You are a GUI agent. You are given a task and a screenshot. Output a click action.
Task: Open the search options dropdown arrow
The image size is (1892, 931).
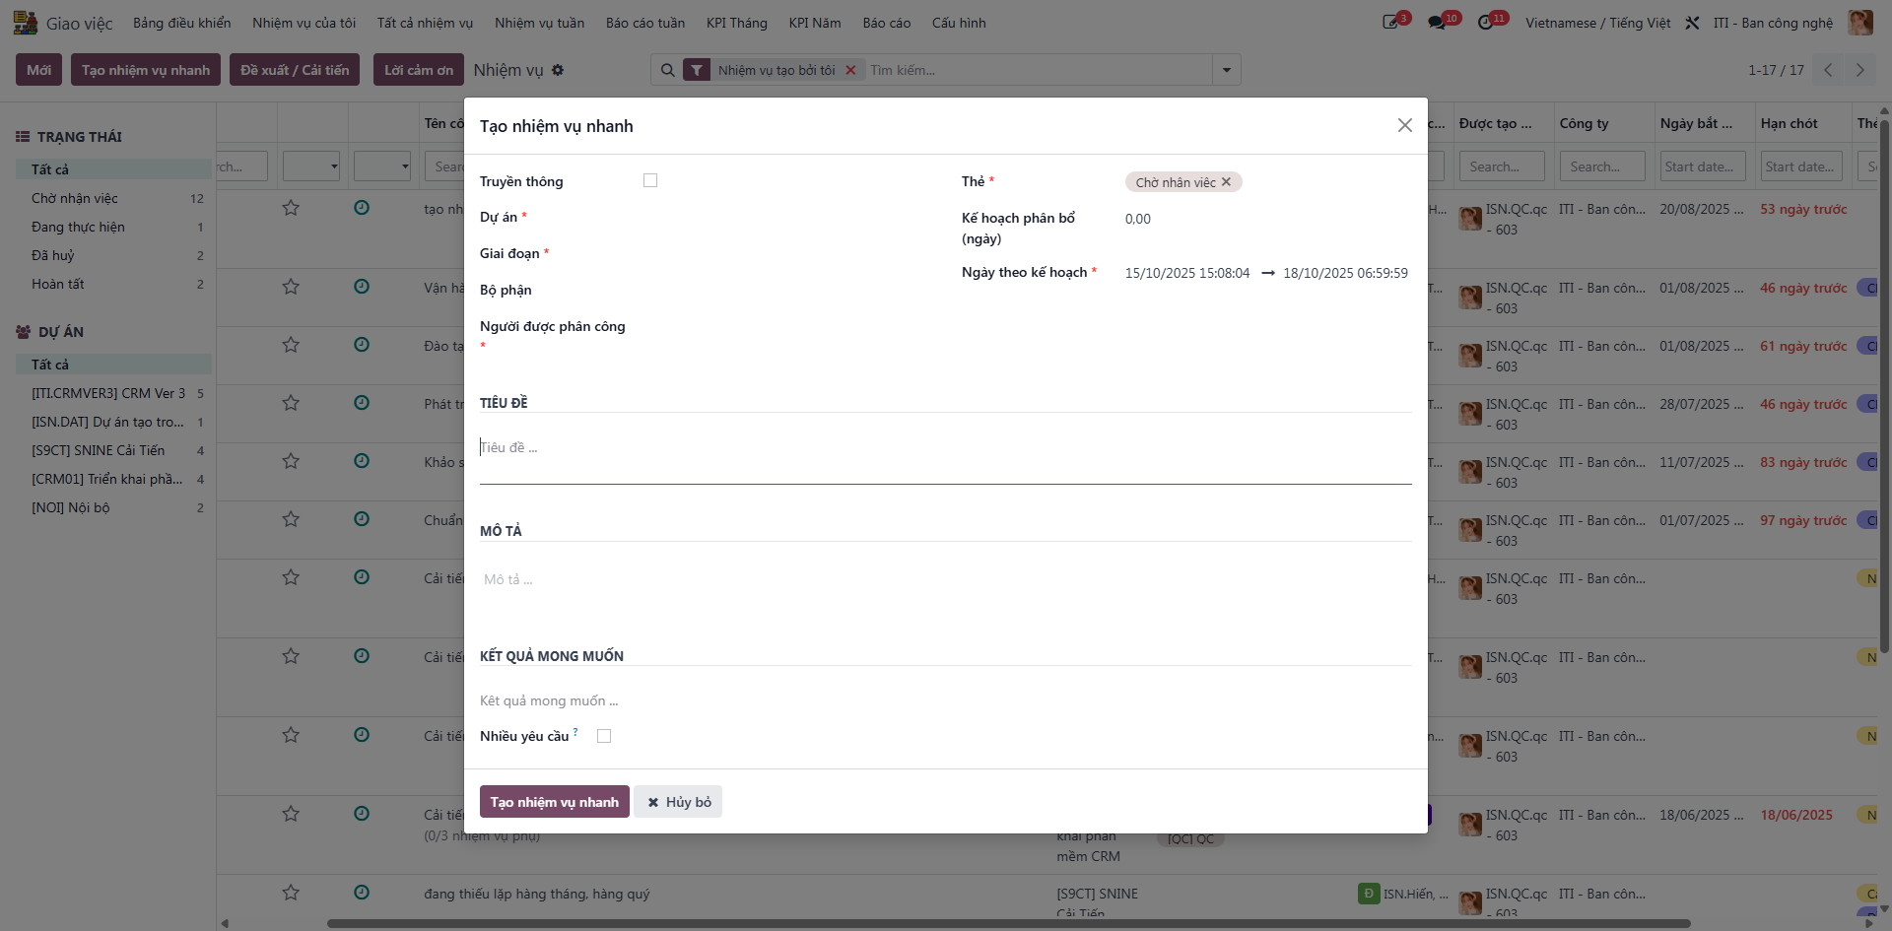pos(1227,70)
